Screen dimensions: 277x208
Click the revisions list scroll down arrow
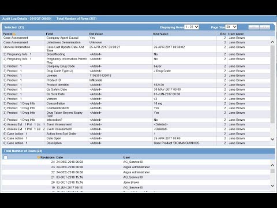coord(272,185)
